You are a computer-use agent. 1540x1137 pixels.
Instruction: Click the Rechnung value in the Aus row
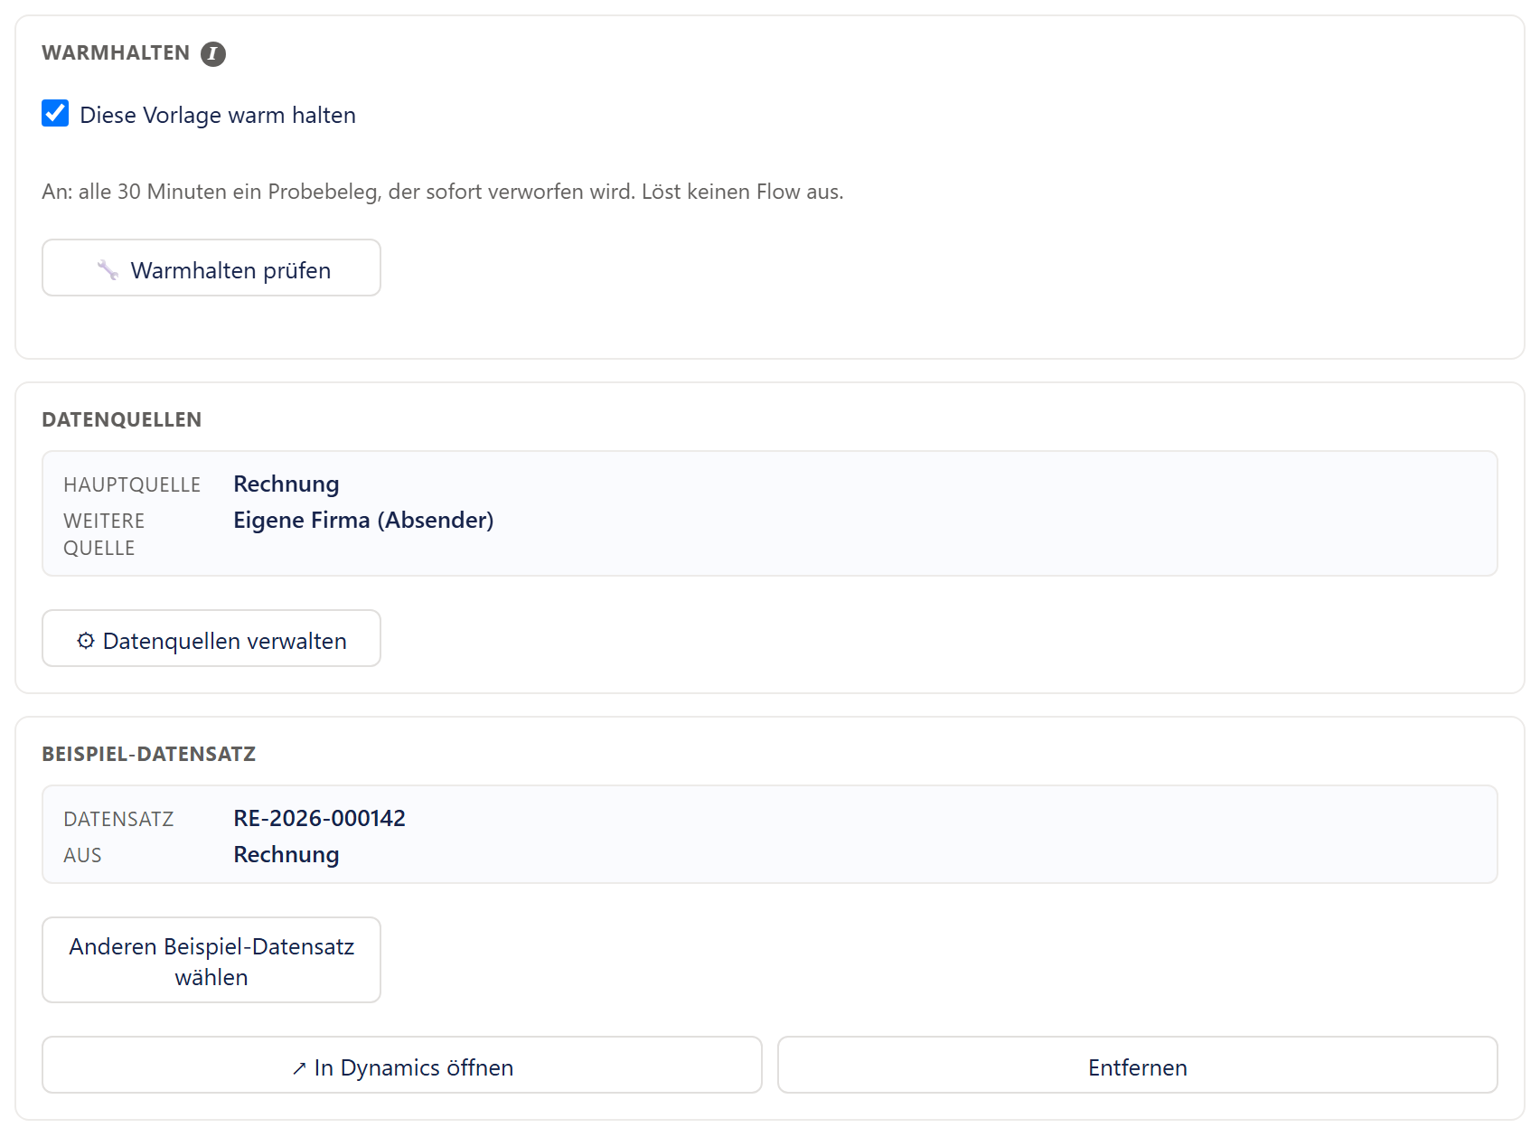tap(286, 854)
